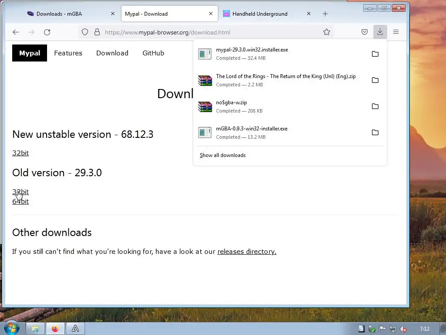Download 32bit old version 29.3.0

[x=20, y=192]
